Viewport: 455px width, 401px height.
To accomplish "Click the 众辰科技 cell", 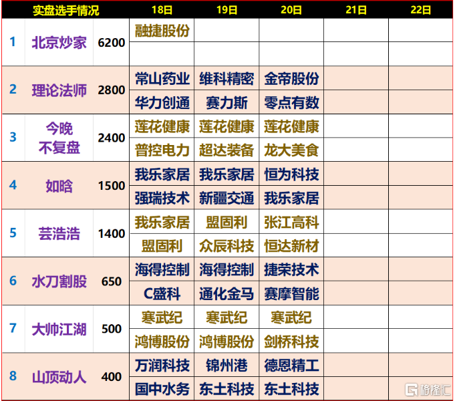I will click(x=226, y=246).
